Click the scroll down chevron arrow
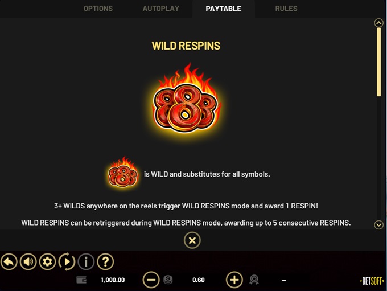This screenshot has width=387, height=291. (x=379, y=225)
